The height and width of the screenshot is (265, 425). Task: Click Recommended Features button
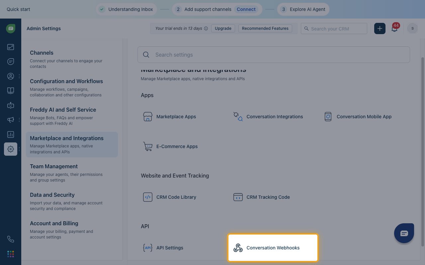[x=265, y=28]
